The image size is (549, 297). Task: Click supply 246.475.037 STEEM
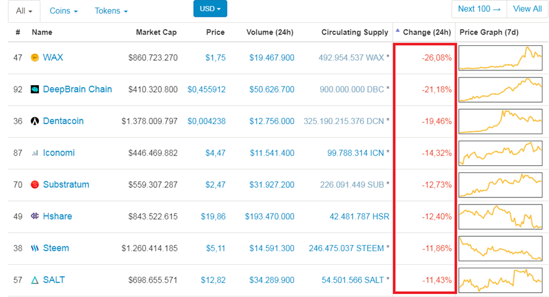pyautogui.click(x=346, y=248)
